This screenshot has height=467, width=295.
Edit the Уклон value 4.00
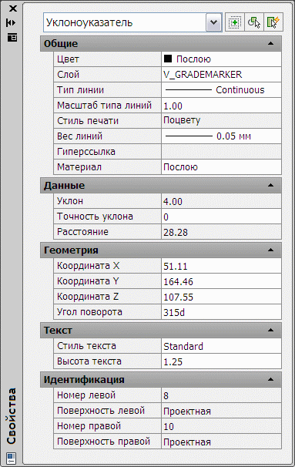(222, 201)
